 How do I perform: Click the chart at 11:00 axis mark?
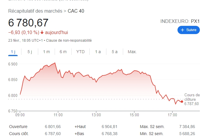point(58,88)
